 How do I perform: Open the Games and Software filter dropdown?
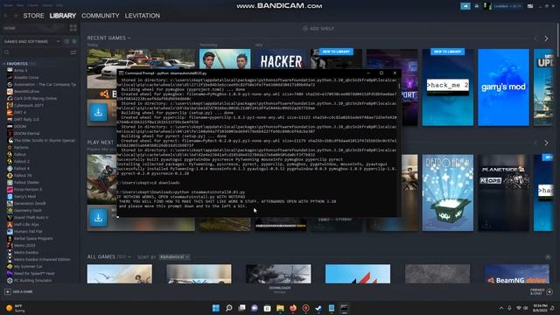point(31,41)
